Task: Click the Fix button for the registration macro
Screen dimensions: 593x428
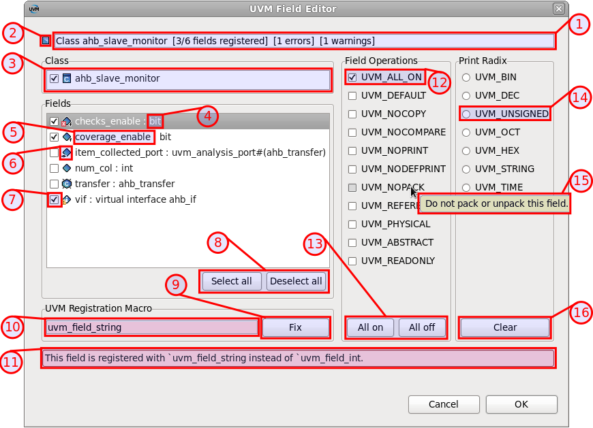Action: [296, 327]
